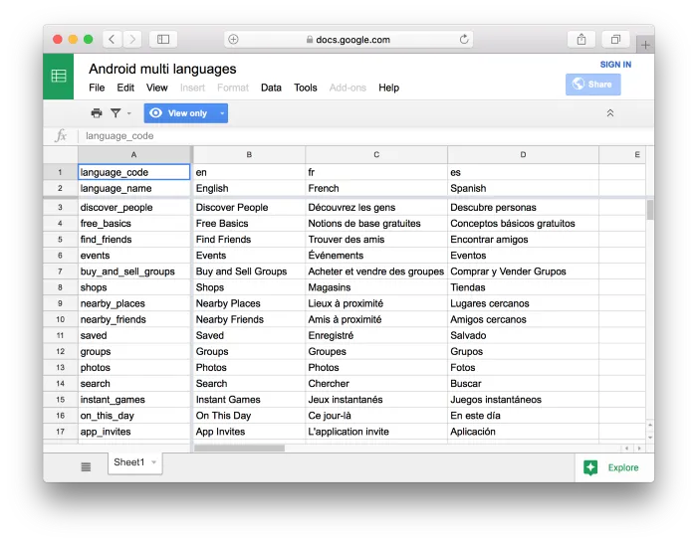Open a new Safari tab

645,45
